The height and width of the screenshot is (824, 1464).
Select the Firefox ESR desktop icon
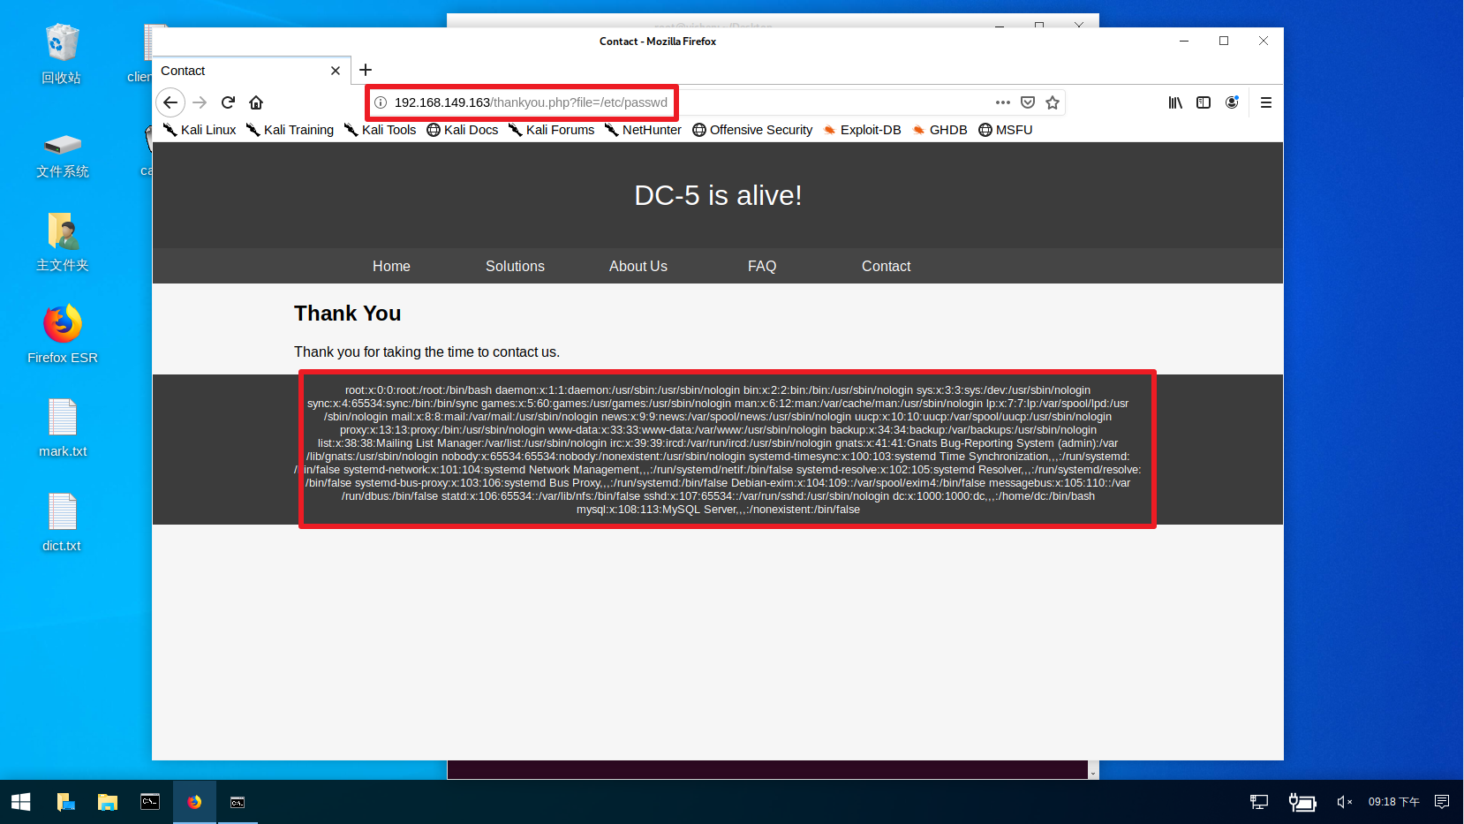[x=62, y=335]
